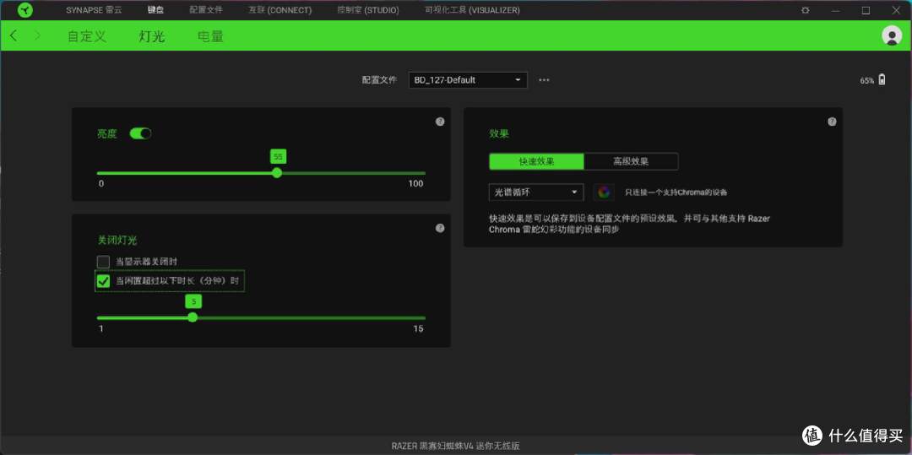
Task: Click the 只连接一个支持Chroma的设备 text
Action: 676,192
